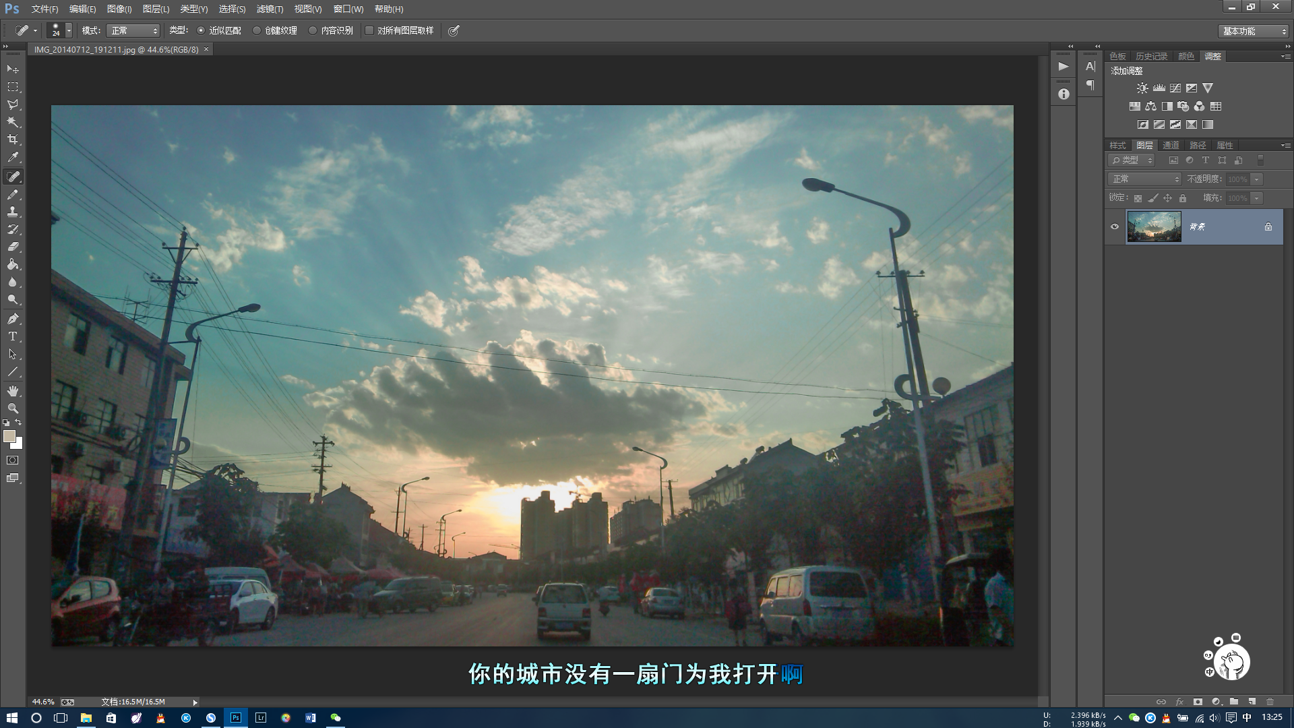This screenshot has height=728, width=1294.
Task: Check the 对所有图层取样 checkbox
Action: click(369, 30)
